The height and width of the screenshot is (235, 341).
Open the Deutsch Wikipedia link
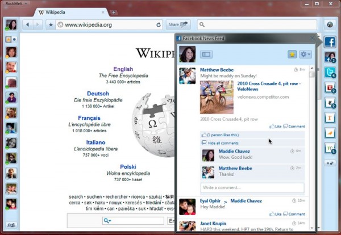click(x=98, y=94)
